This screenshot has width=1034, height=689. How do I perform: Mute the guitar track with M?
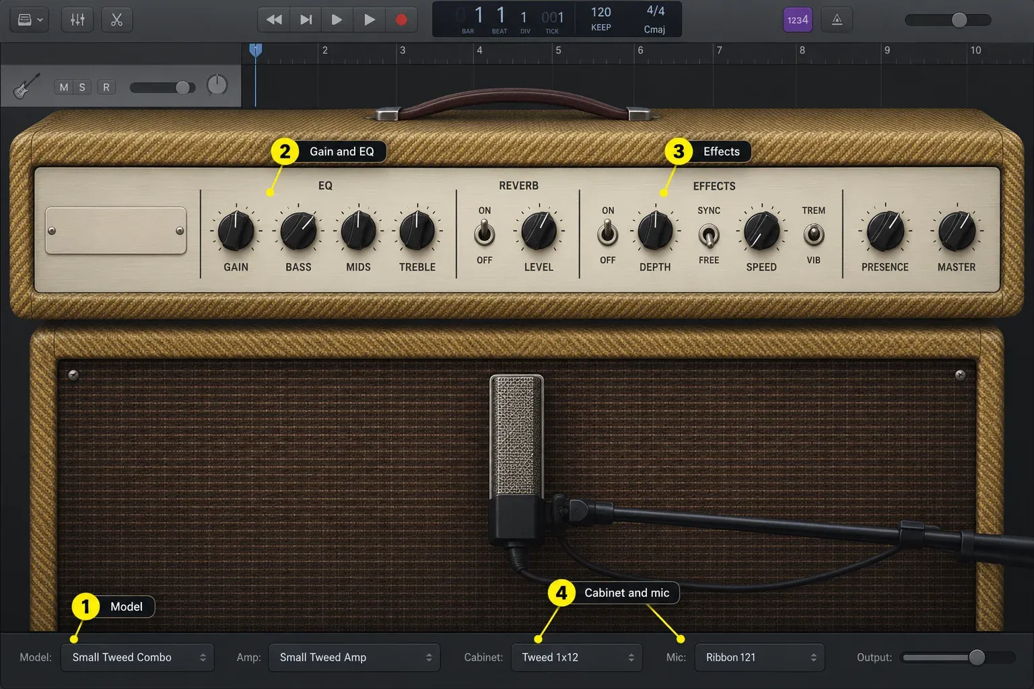[64, 87]
